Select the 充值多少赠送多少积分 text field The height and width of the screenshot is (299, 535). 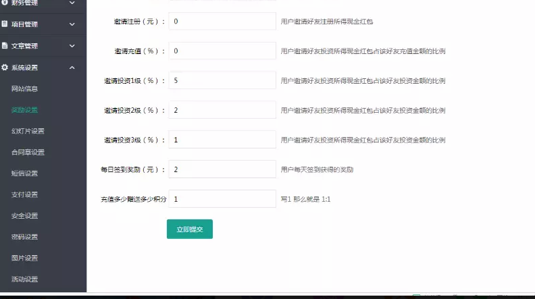tap(222, 199)
